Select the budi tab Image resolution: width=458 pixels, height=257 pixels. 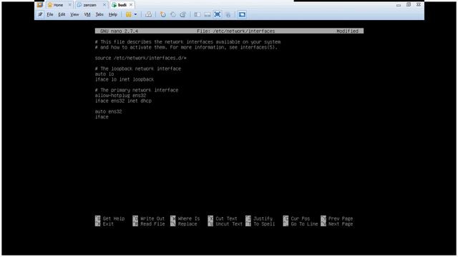point(122,5)
